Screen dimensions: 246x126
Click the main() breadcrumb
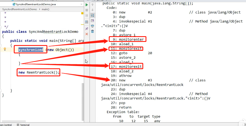46,9
